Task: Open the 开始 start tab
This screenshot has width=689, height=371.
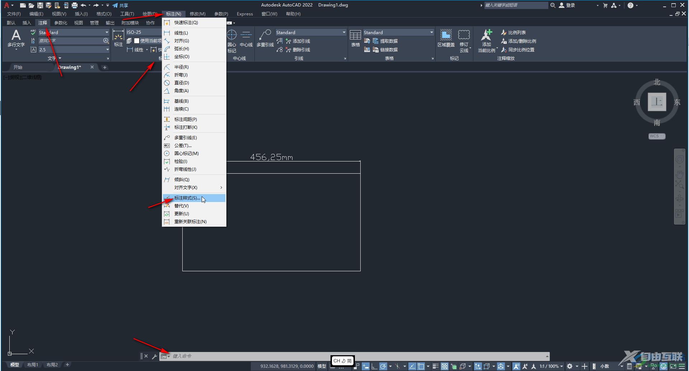Action: (18, 67)
